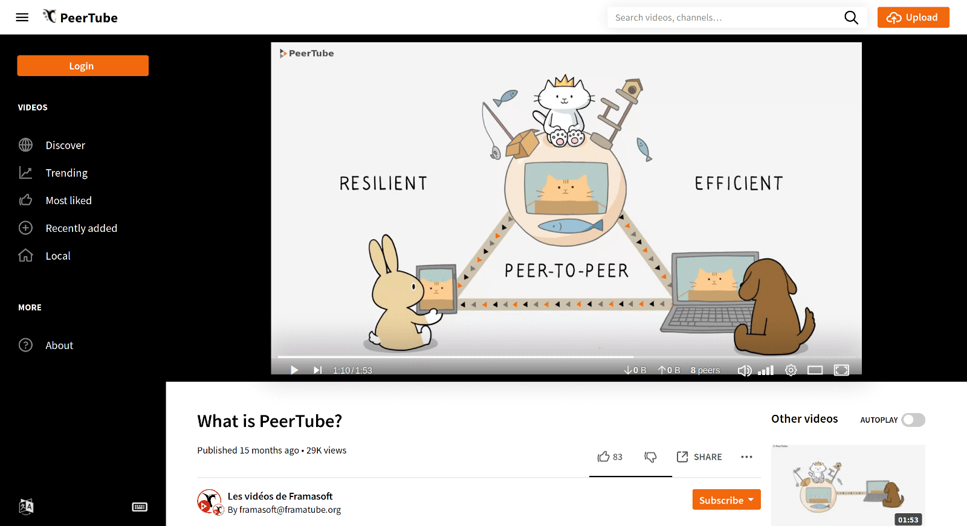Open the other video thumbnail
Screen dimensions: 967x526
point(848,486)
